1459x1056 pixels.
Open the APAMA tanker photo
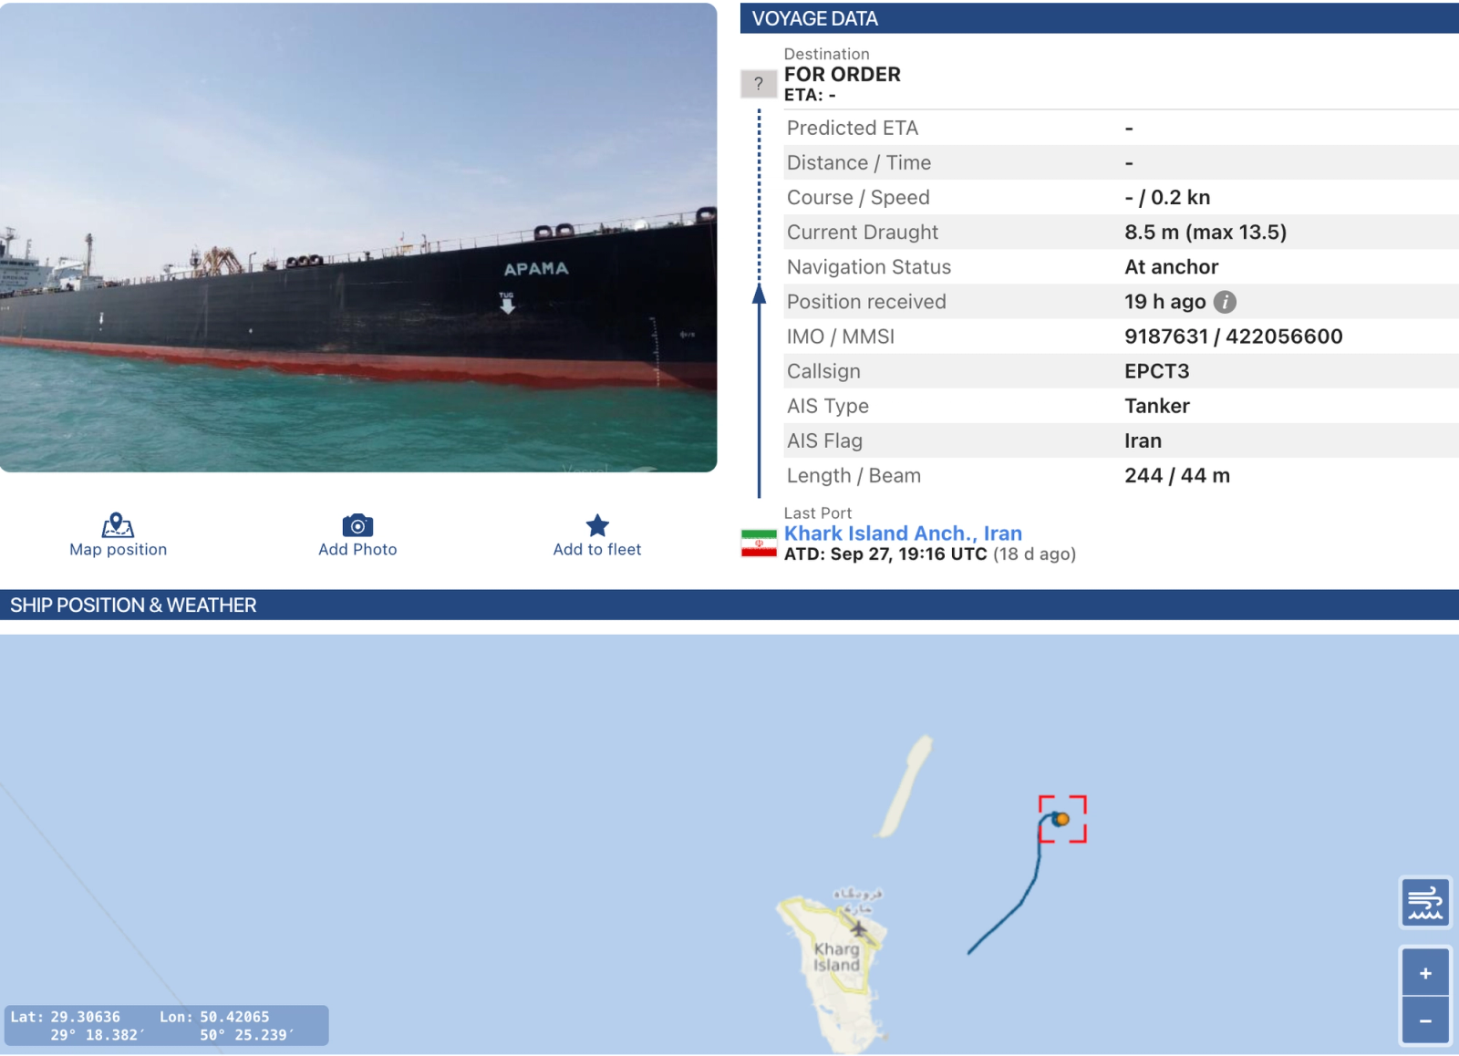(x=358, y=237)
